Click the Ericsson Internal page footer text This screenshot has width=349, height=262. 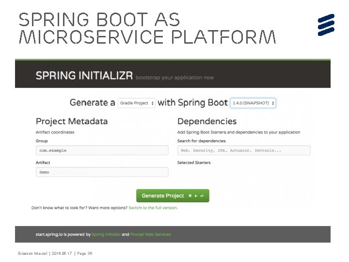click(55, 253)
